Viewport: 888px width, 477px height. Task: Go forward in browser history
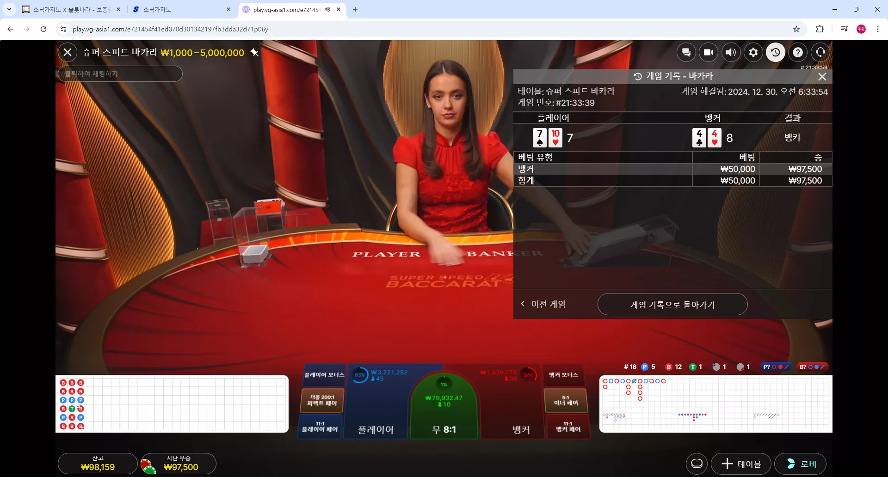point(27,29)
